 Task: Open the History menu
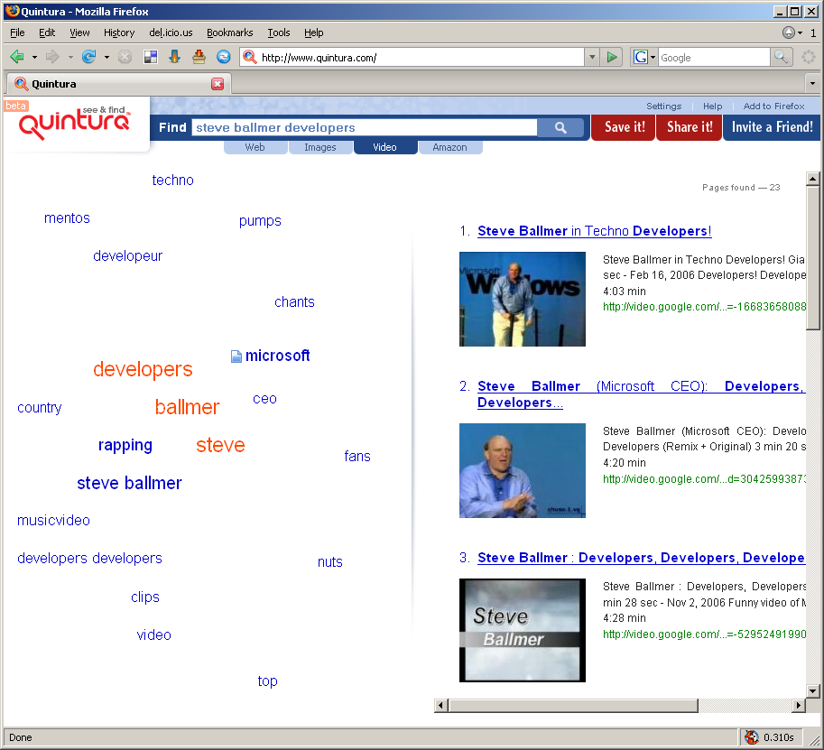tap(119, 32)
